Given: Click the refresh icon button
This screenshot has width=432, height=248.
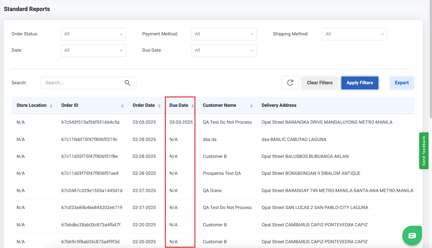Looking at the screenshot, I should tap(290, 83).
